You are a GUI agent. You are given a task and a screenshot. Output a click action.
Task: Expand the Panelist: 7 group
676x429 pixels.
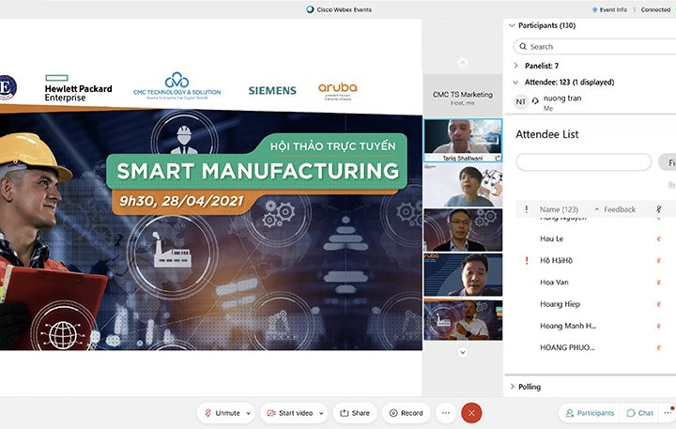click(516, 66)
